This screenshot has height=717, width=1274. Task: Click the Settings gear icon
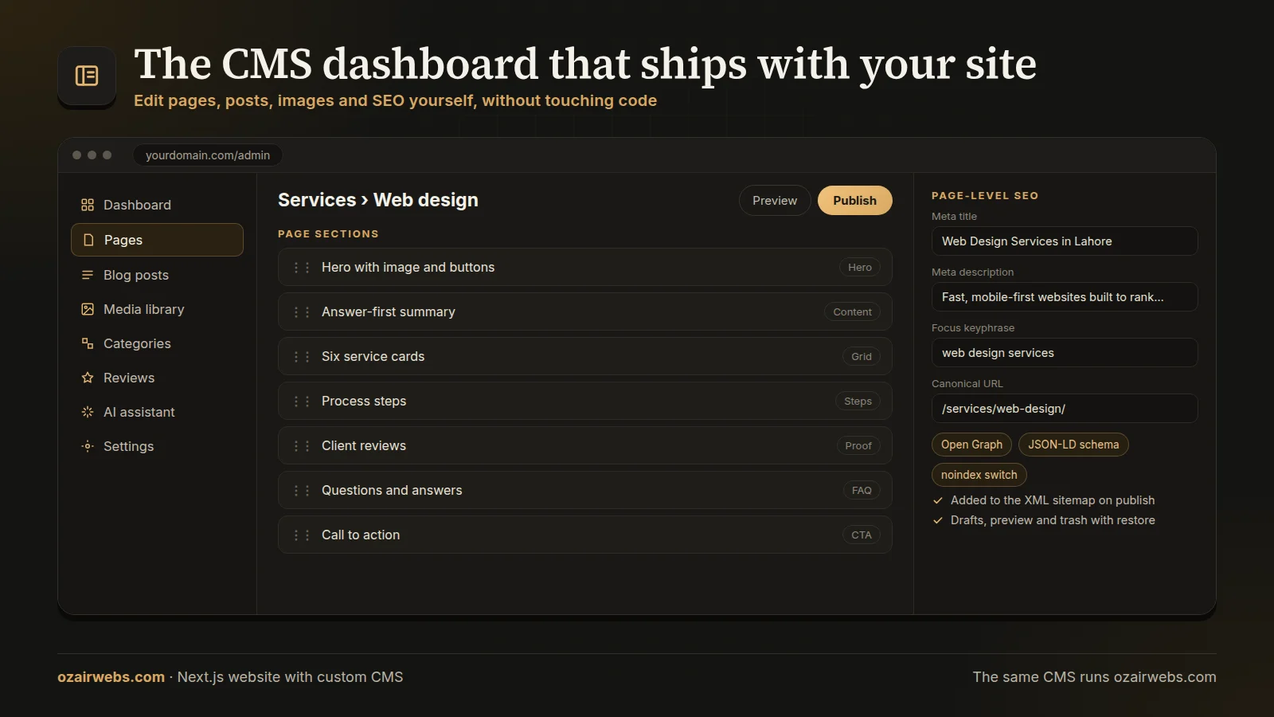pos(88,446)
